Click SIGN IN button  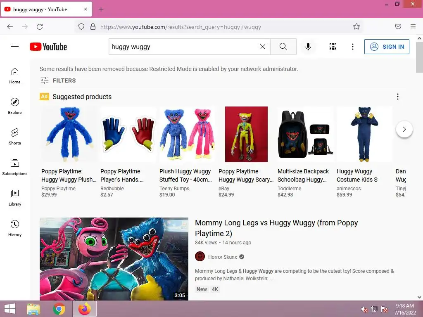click(387, 47)
